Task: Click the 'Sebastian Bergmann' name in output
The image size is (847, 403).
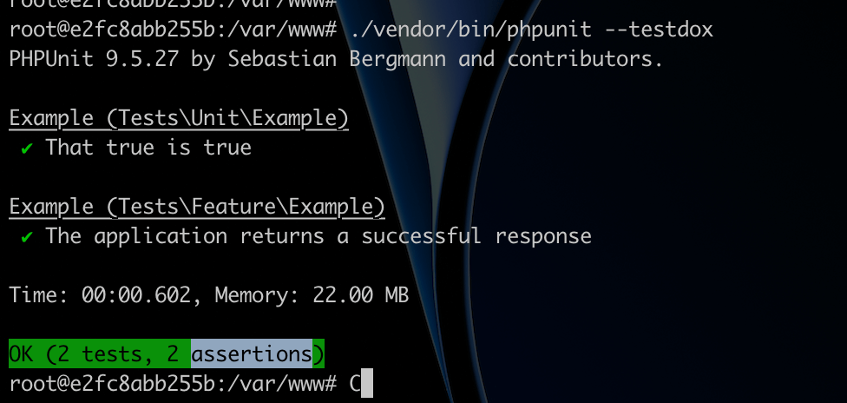Action: pos(337,59)
